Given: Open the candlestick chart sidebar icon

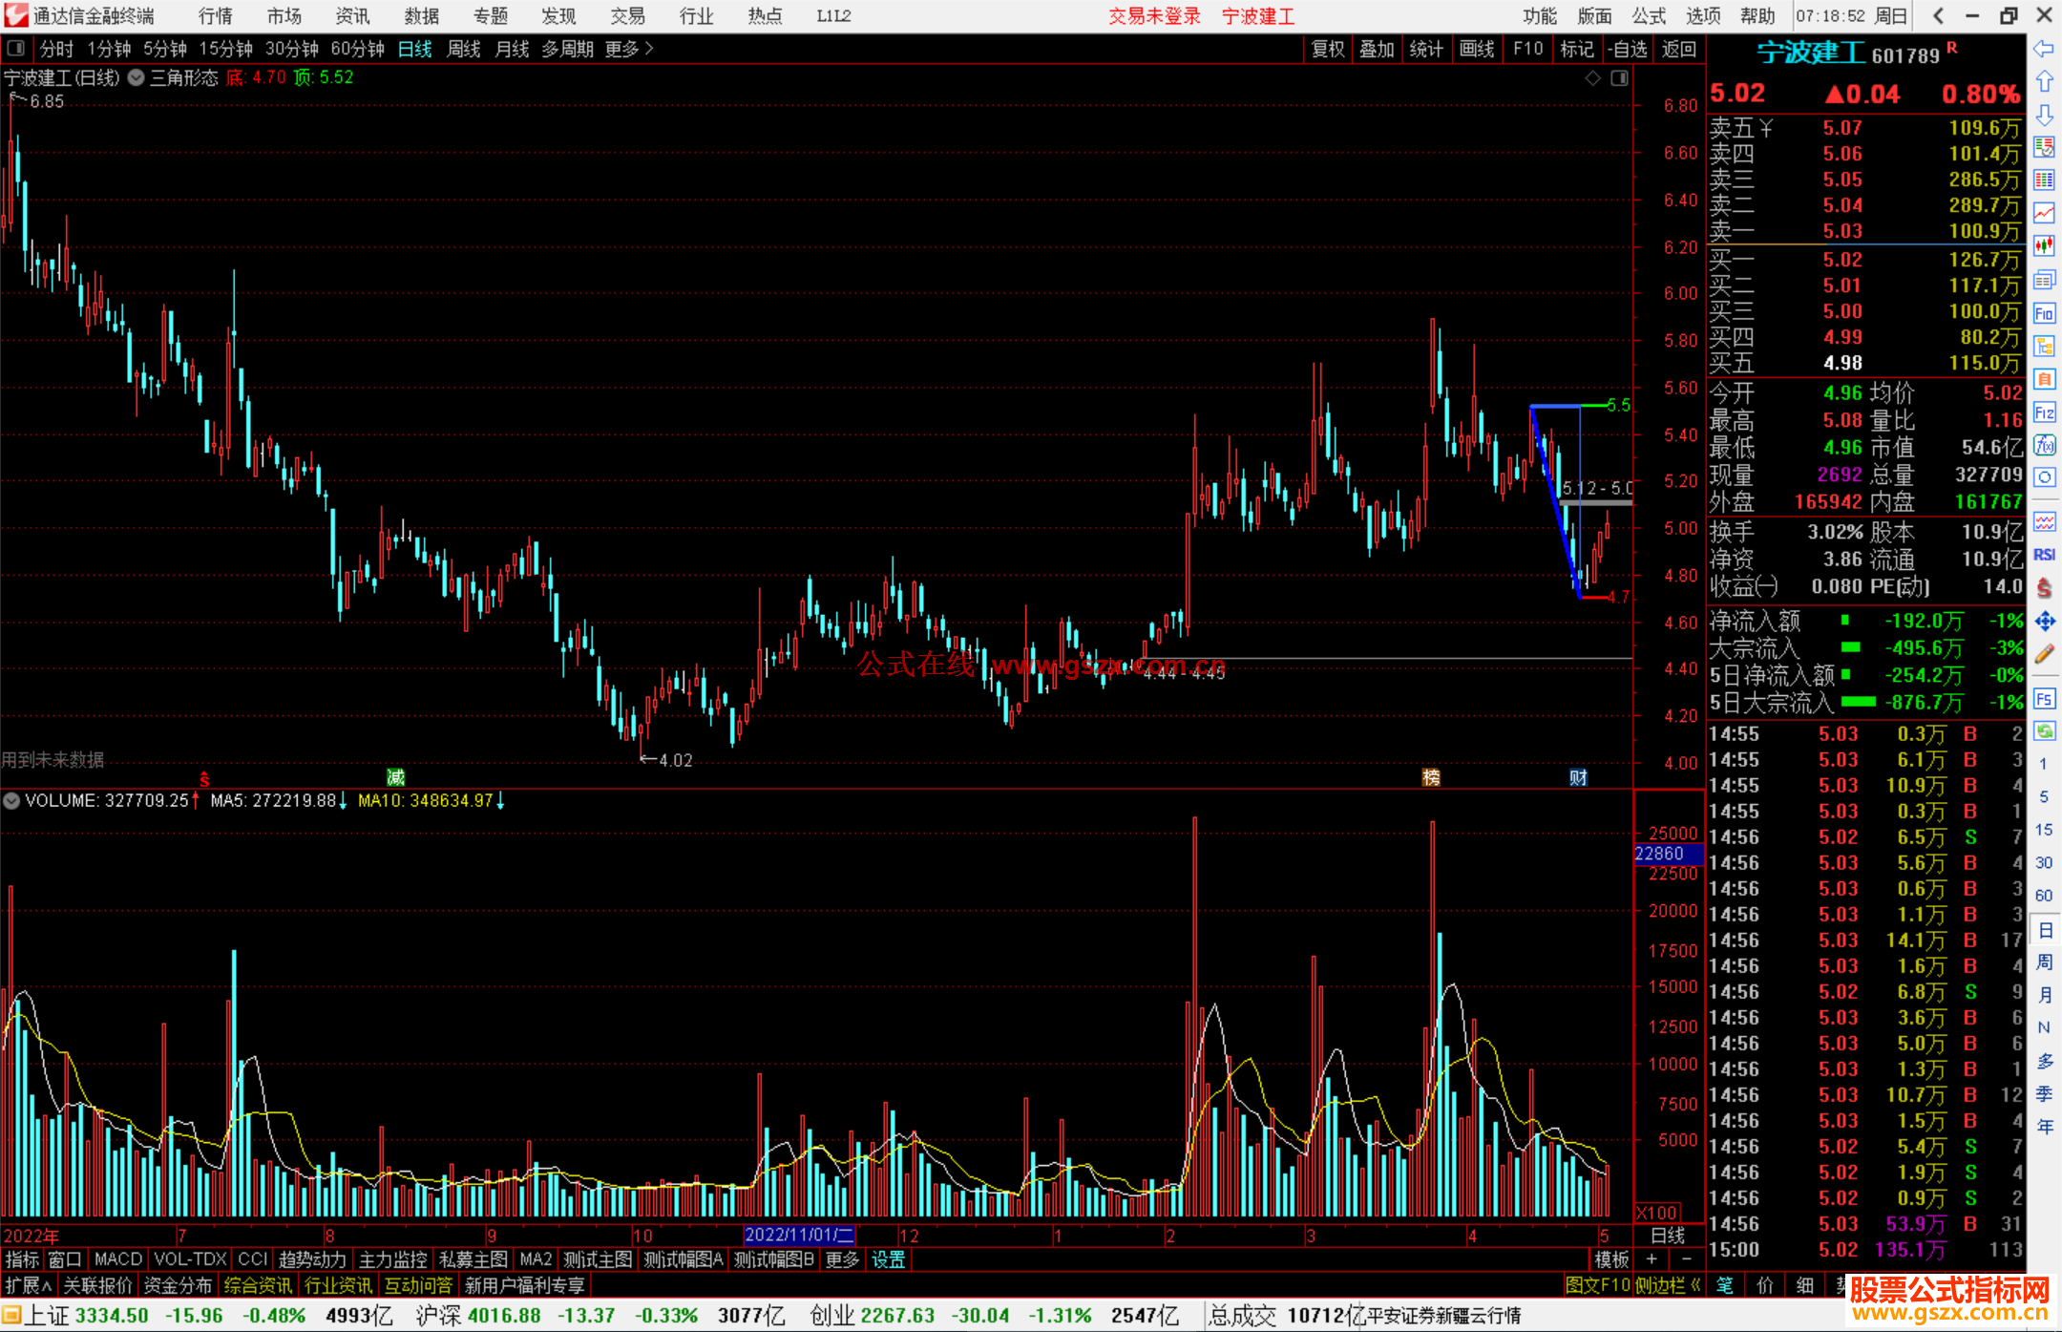Looking at the screenshot, I should [x=2044, y=246].
